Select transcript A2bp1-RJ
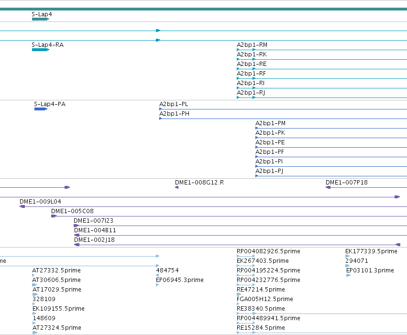The height and width of the screenshot is (335, 407). [x=251, y=93]
